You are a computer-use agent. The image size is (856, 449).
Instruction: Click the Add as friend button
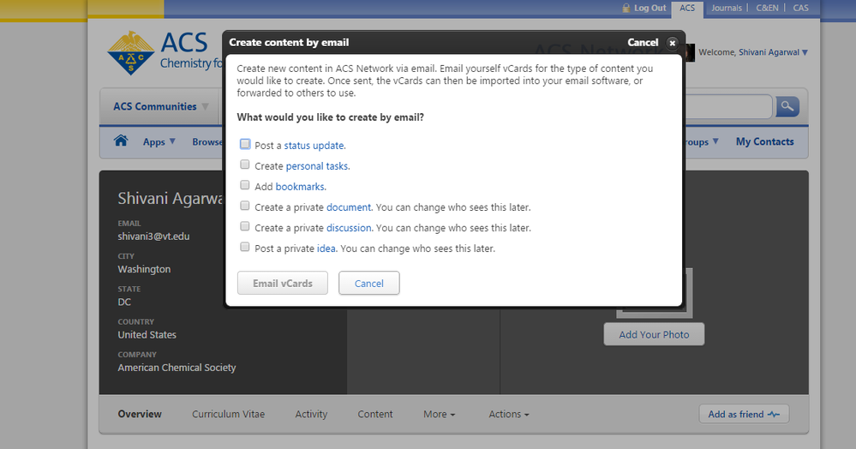pyautogui.click(x=743, y=415)
